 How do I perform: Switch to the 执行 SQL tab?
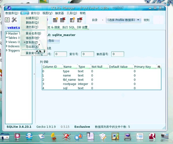pyautogui.click(x=69, y=27)
